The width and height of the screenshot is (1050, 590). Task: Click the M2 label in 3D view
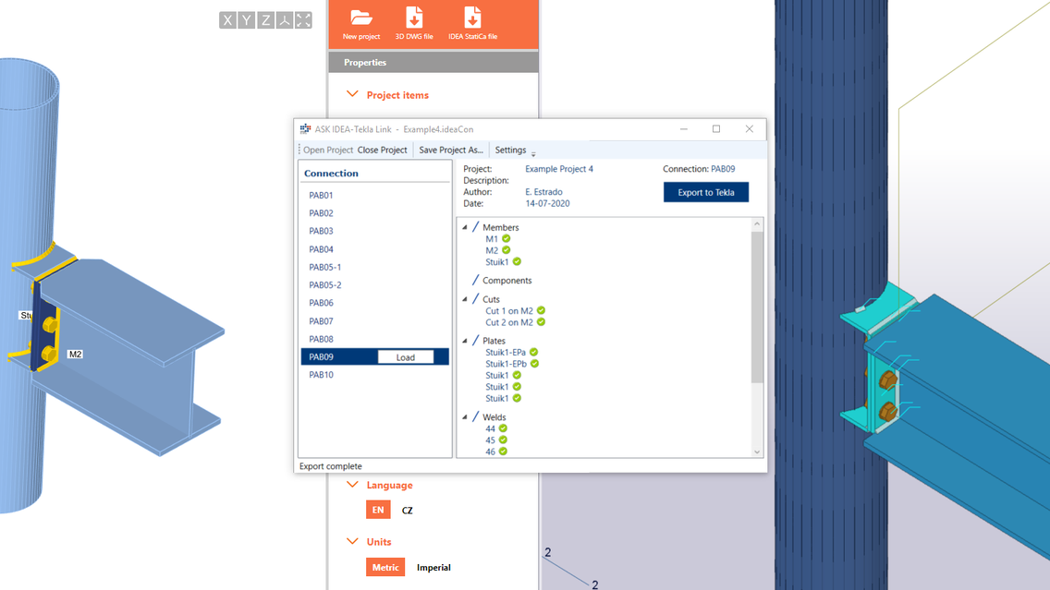point(75,354)
